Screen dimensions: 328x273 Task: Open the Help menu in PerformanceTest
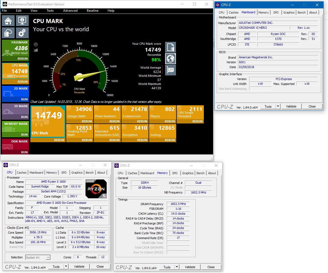click(x=111, y=11)
